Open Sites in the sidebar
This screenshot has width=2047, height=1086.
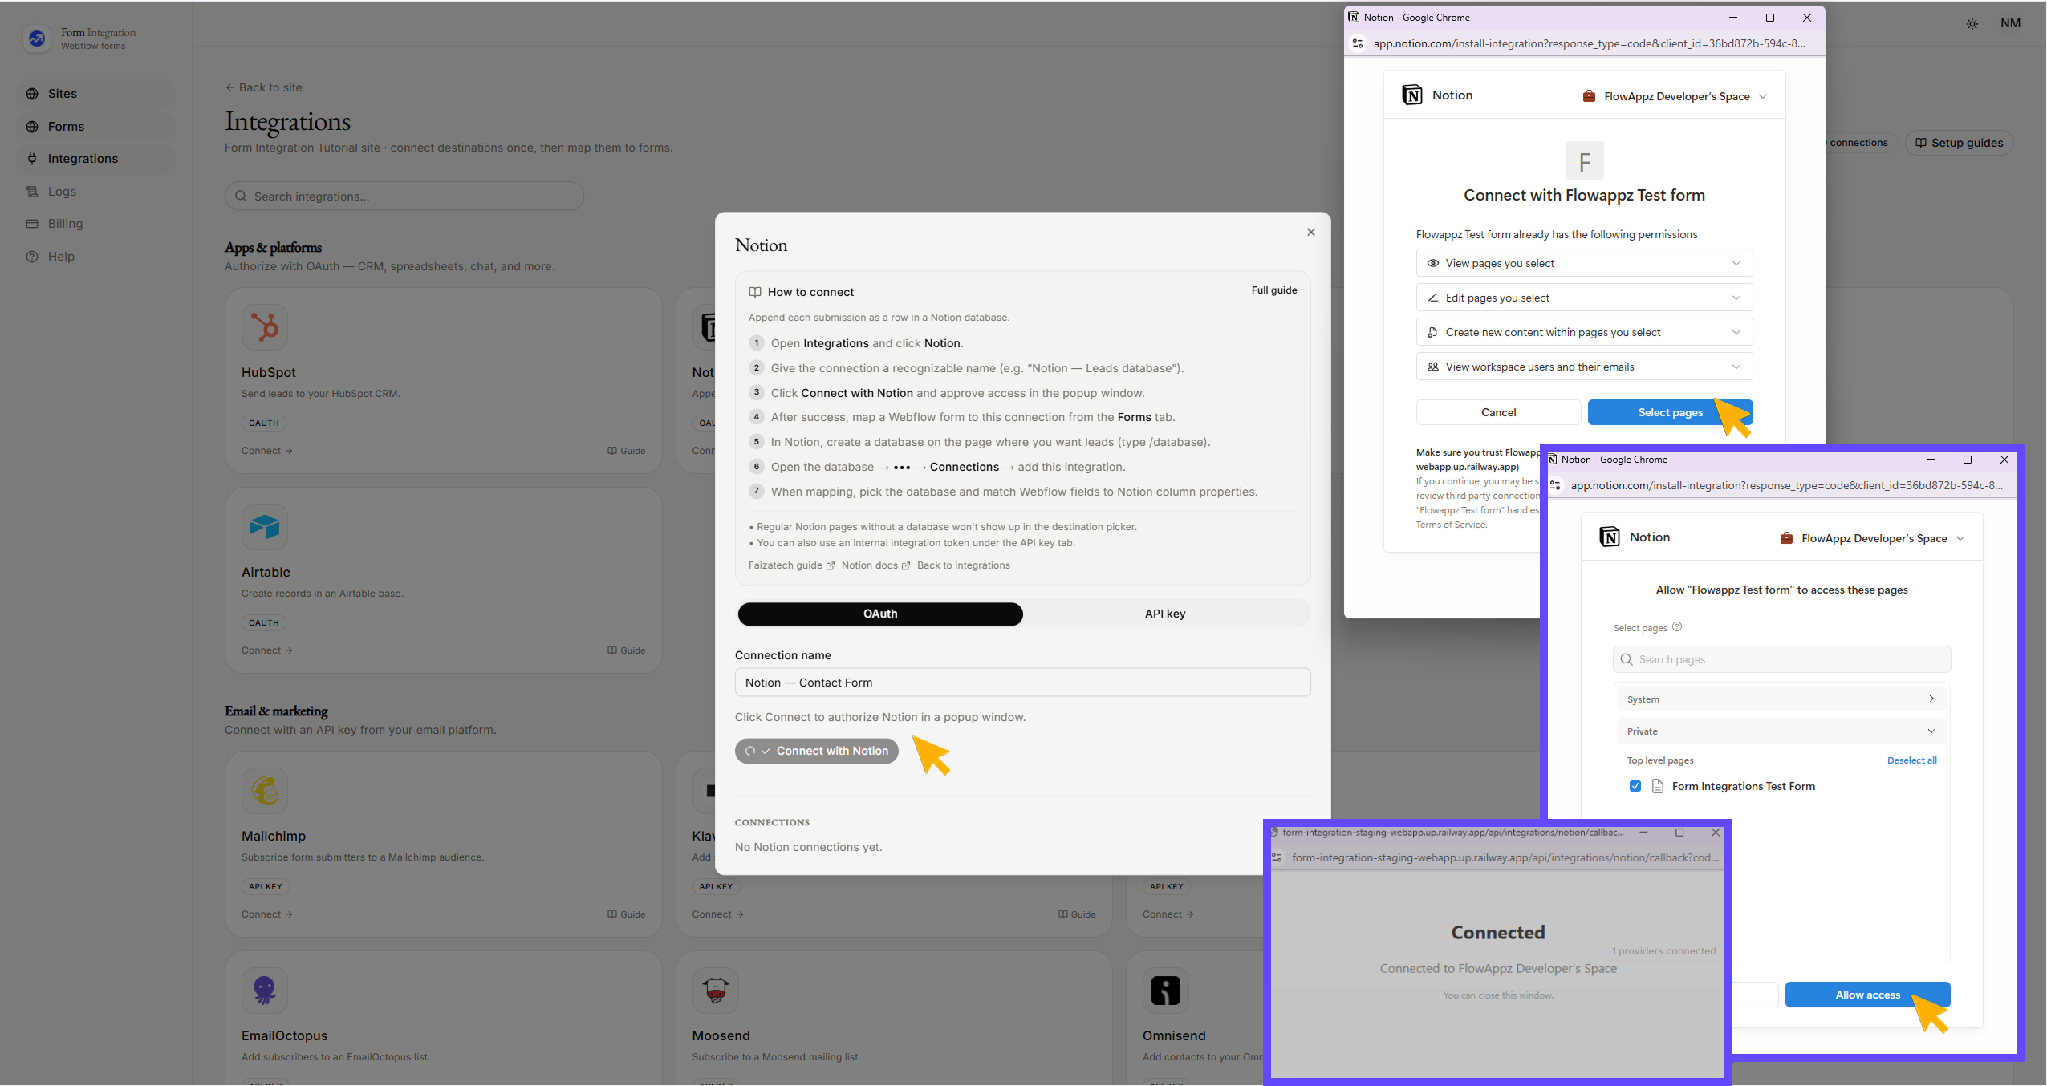[x=96, y=94]
